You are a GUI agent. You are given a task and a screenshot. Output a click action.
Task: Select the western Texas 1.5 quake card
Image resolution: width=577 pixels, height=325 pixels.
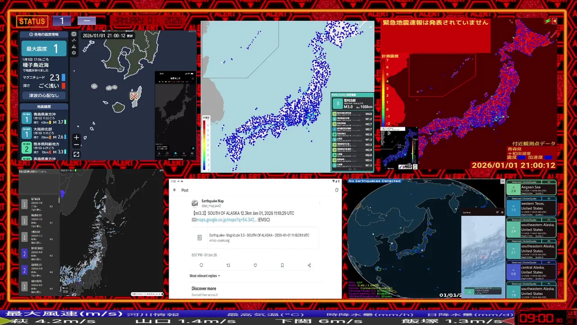pos(531,207)
